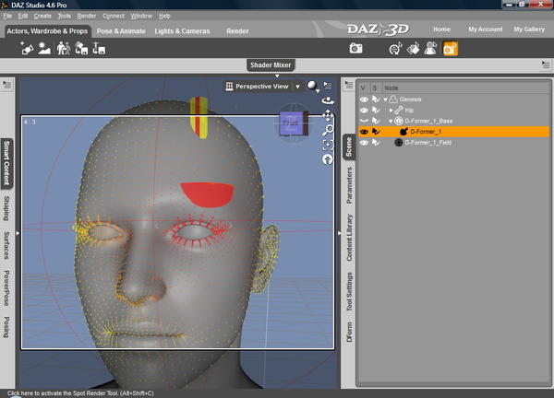The height and width of the screenshot is (398, 554).
Task: Select the Genesis node in Scene
Action: (x=410, y=99)
